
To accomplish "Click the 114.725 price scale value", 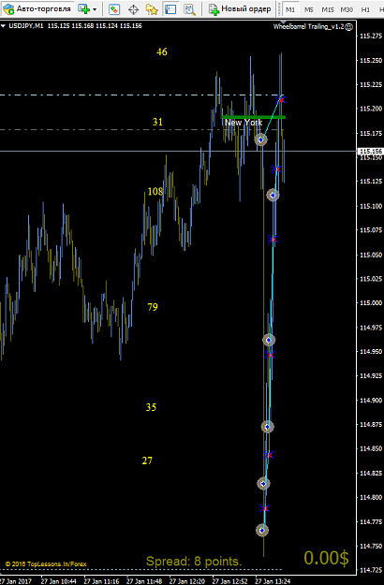I will [x=370, y=570].
